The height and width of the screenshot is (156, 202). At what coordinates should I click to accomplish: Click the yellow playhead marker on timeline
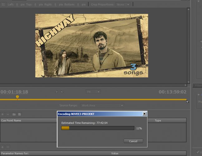[17, 97]
